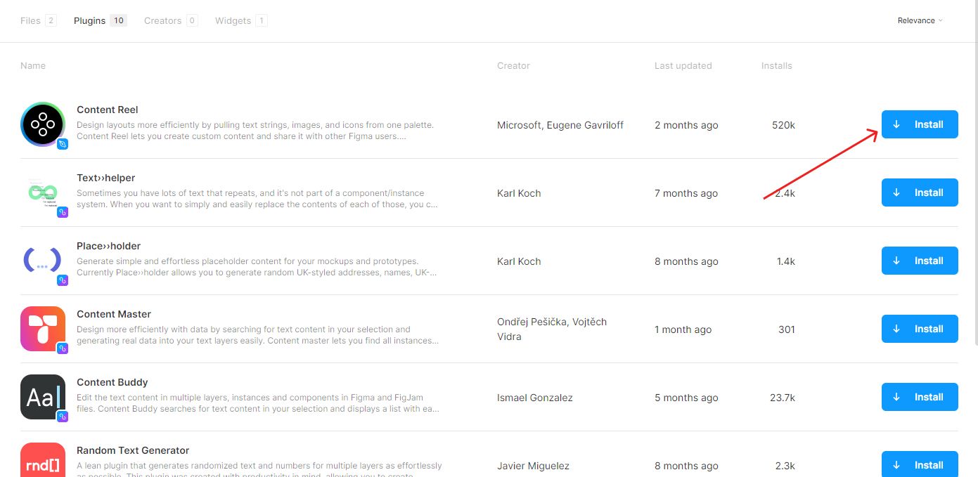Click the 301 installs value

pyautogui.click(x=787, y=329)
